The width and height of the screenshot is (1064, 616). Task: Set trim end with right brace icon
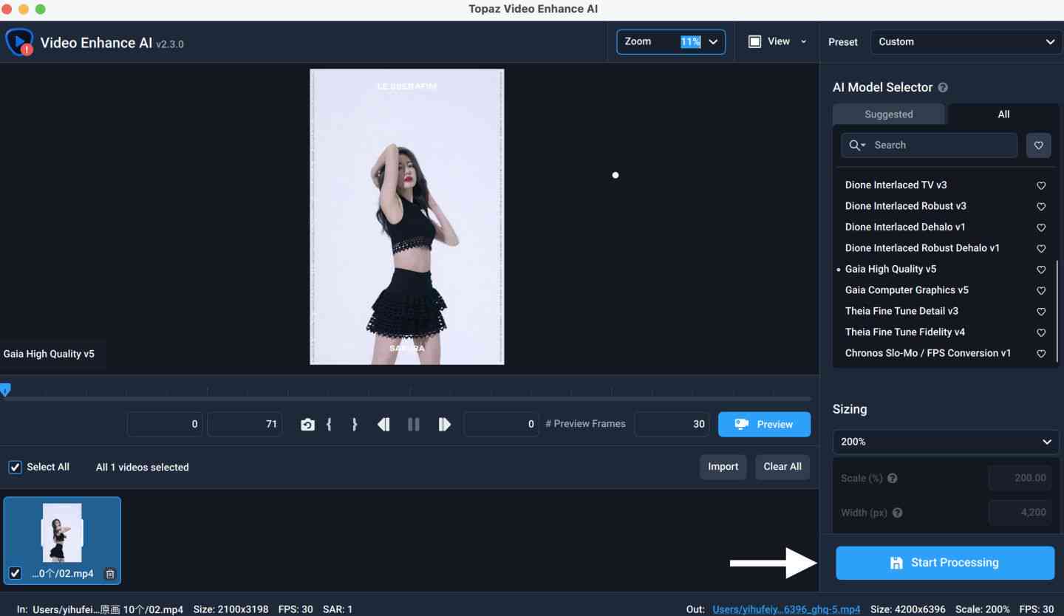[x=355, y=425]
